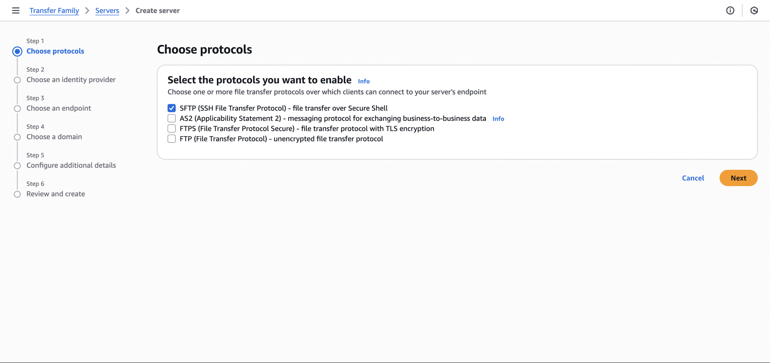The image size is (770, 363).
Task: Go to Transfer Family breadcrumb link
Action: [x=54, y=11]
